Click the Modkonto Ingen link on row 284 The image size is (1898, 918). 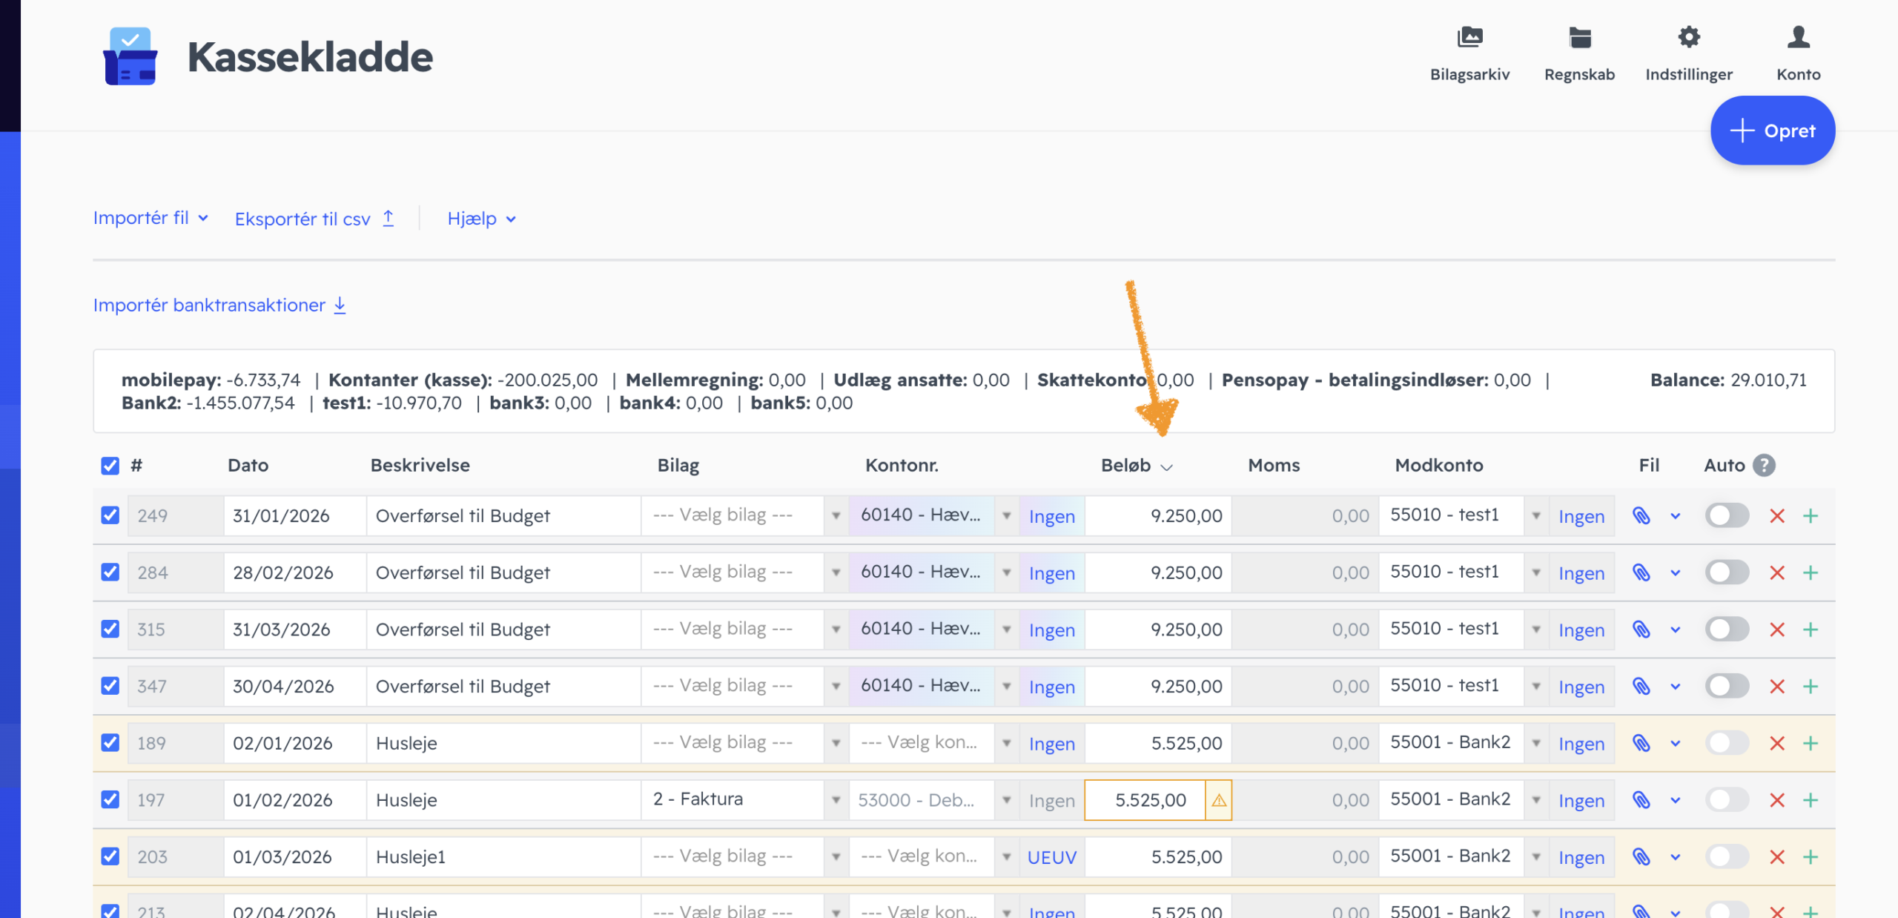(1581, 573)
